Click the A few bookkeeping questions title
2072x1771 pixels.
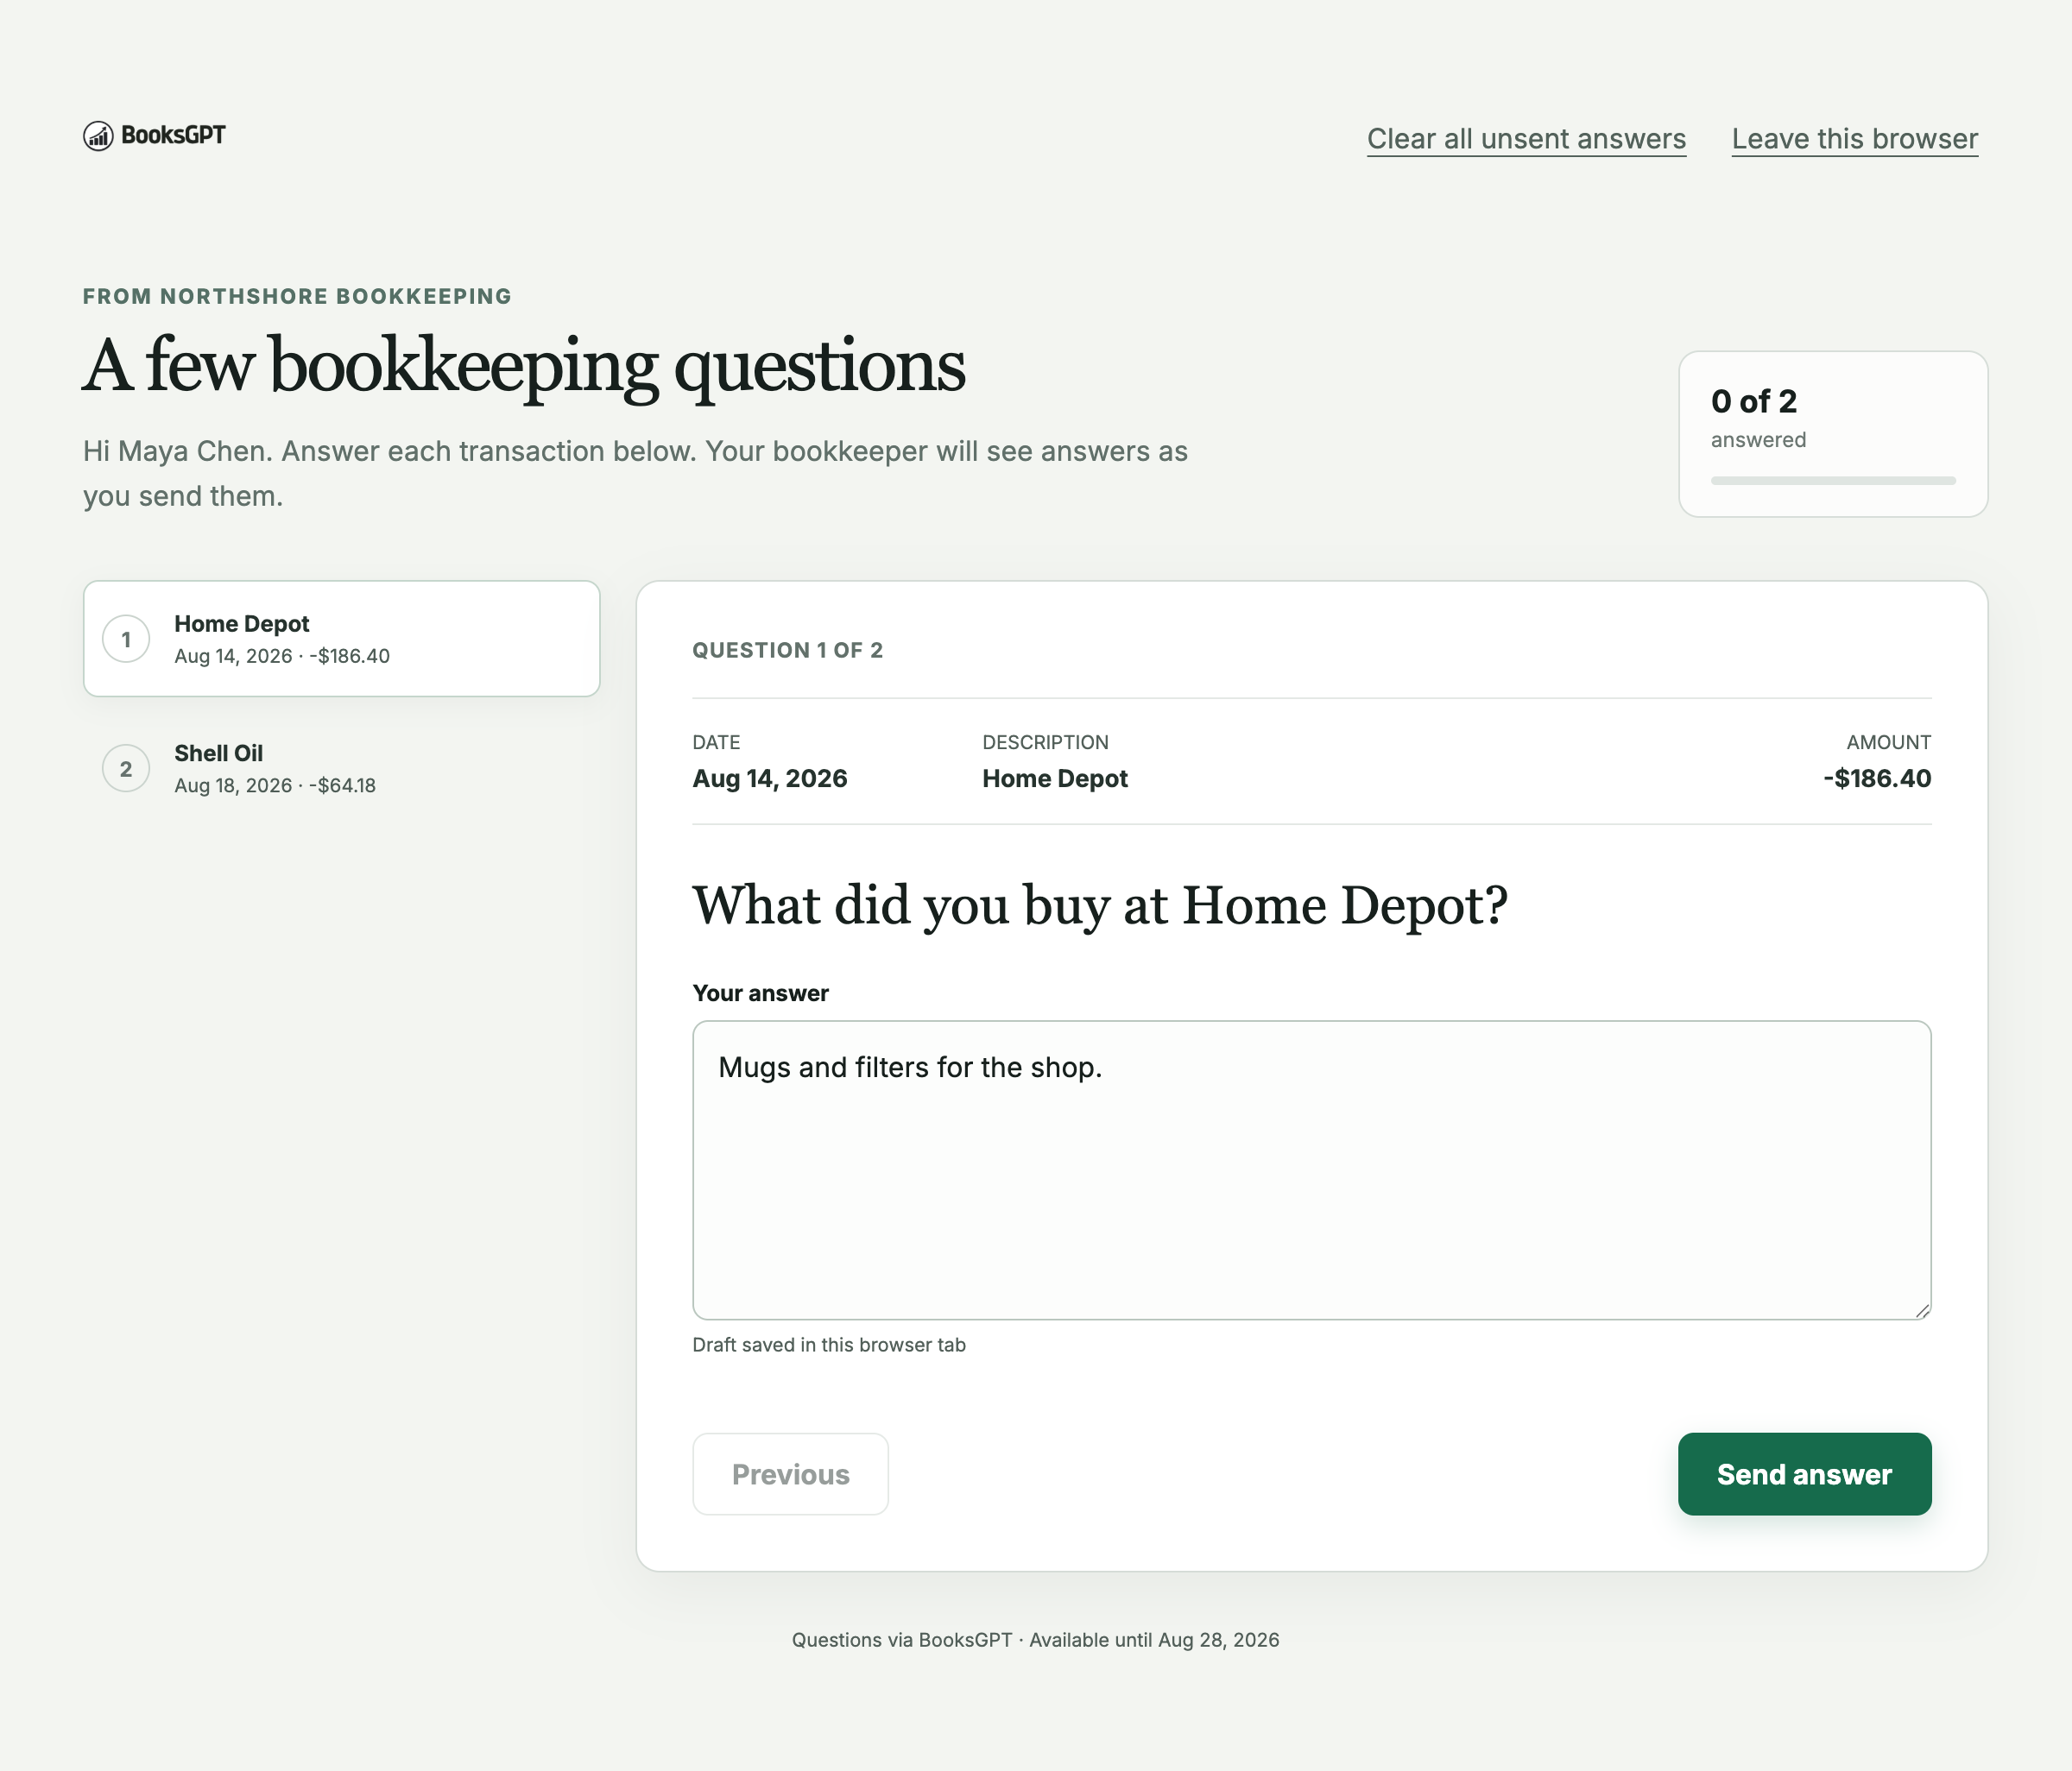[523, 367]
